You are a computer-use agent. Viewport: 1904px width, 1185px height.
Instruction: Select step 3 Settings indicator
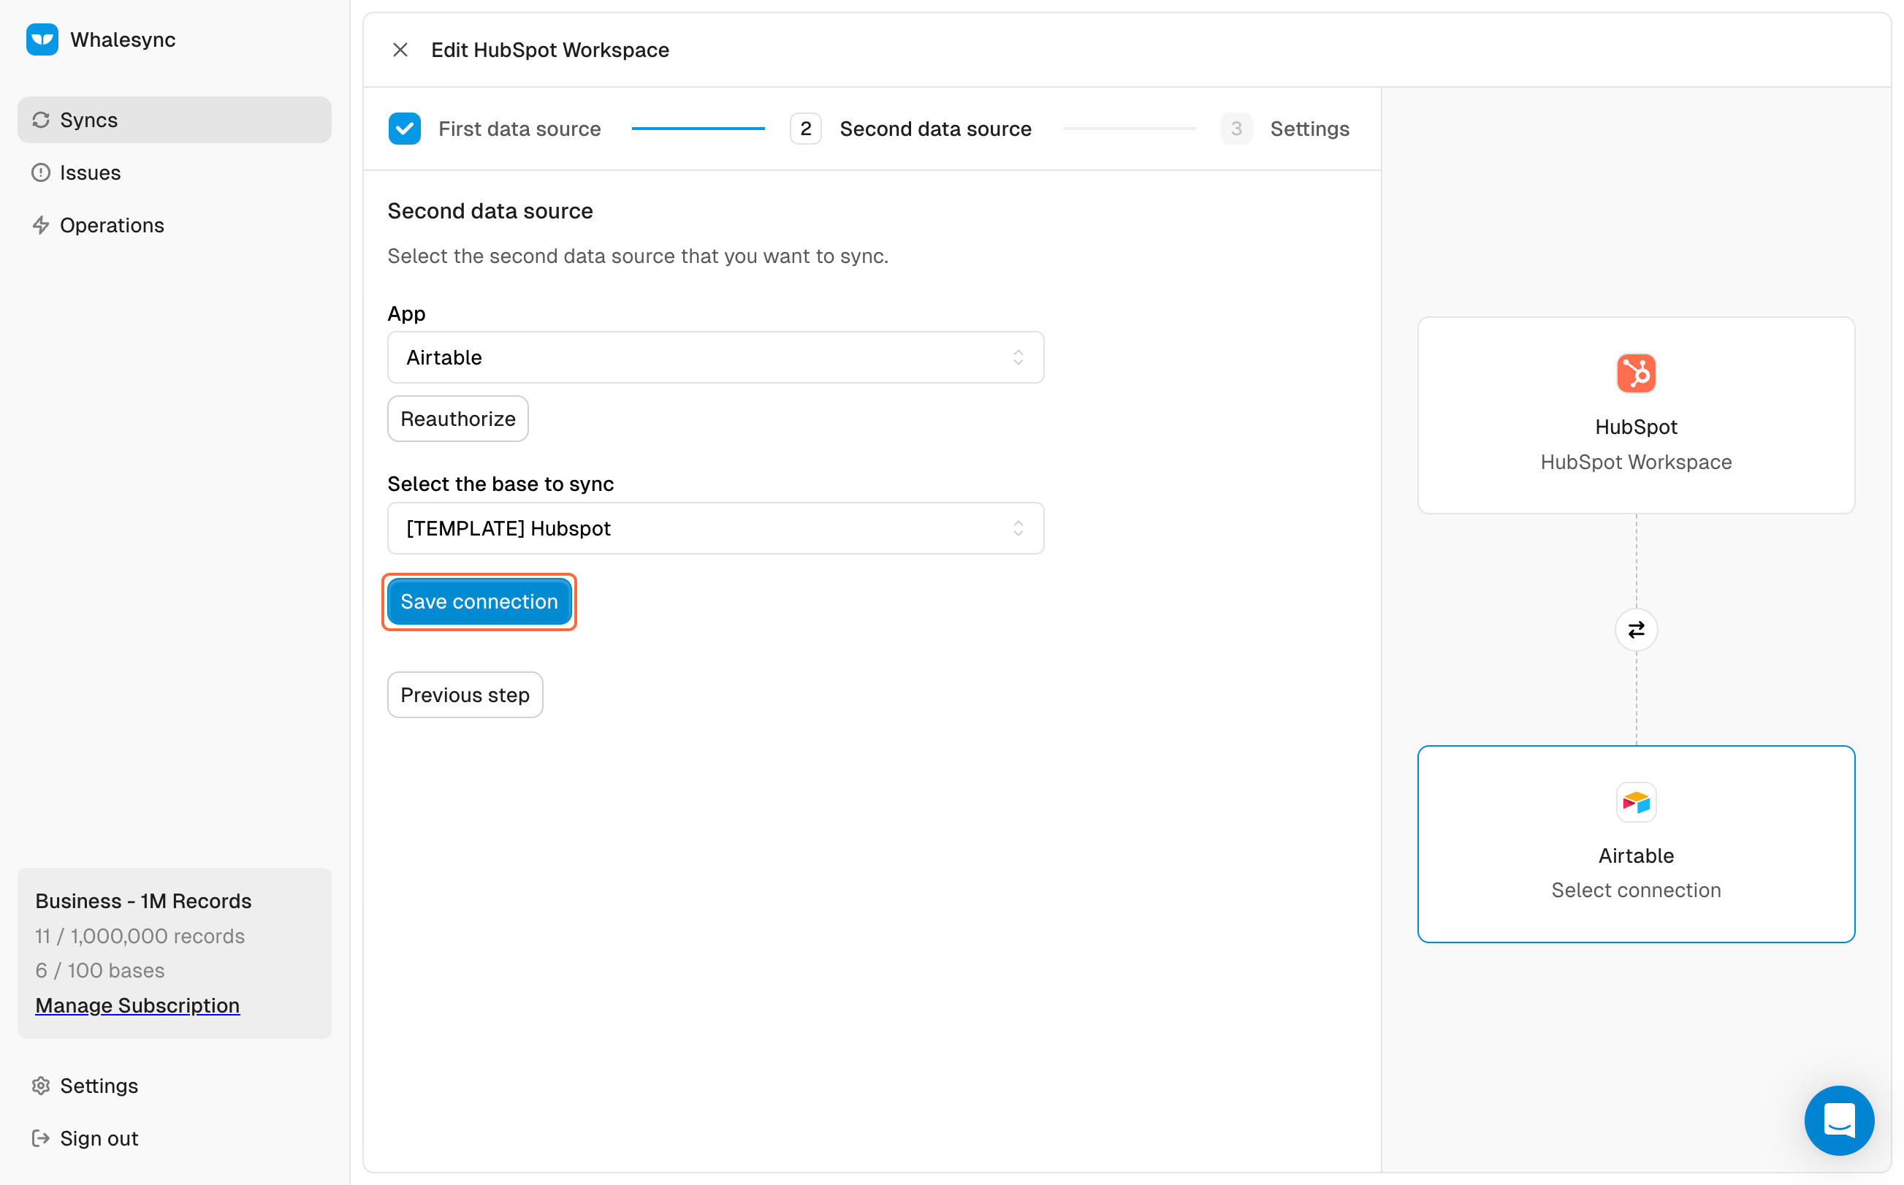coord(1235,129)
